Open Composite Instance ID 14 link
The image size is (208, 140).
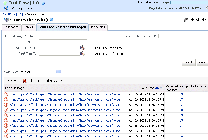(x=181, y=131)
